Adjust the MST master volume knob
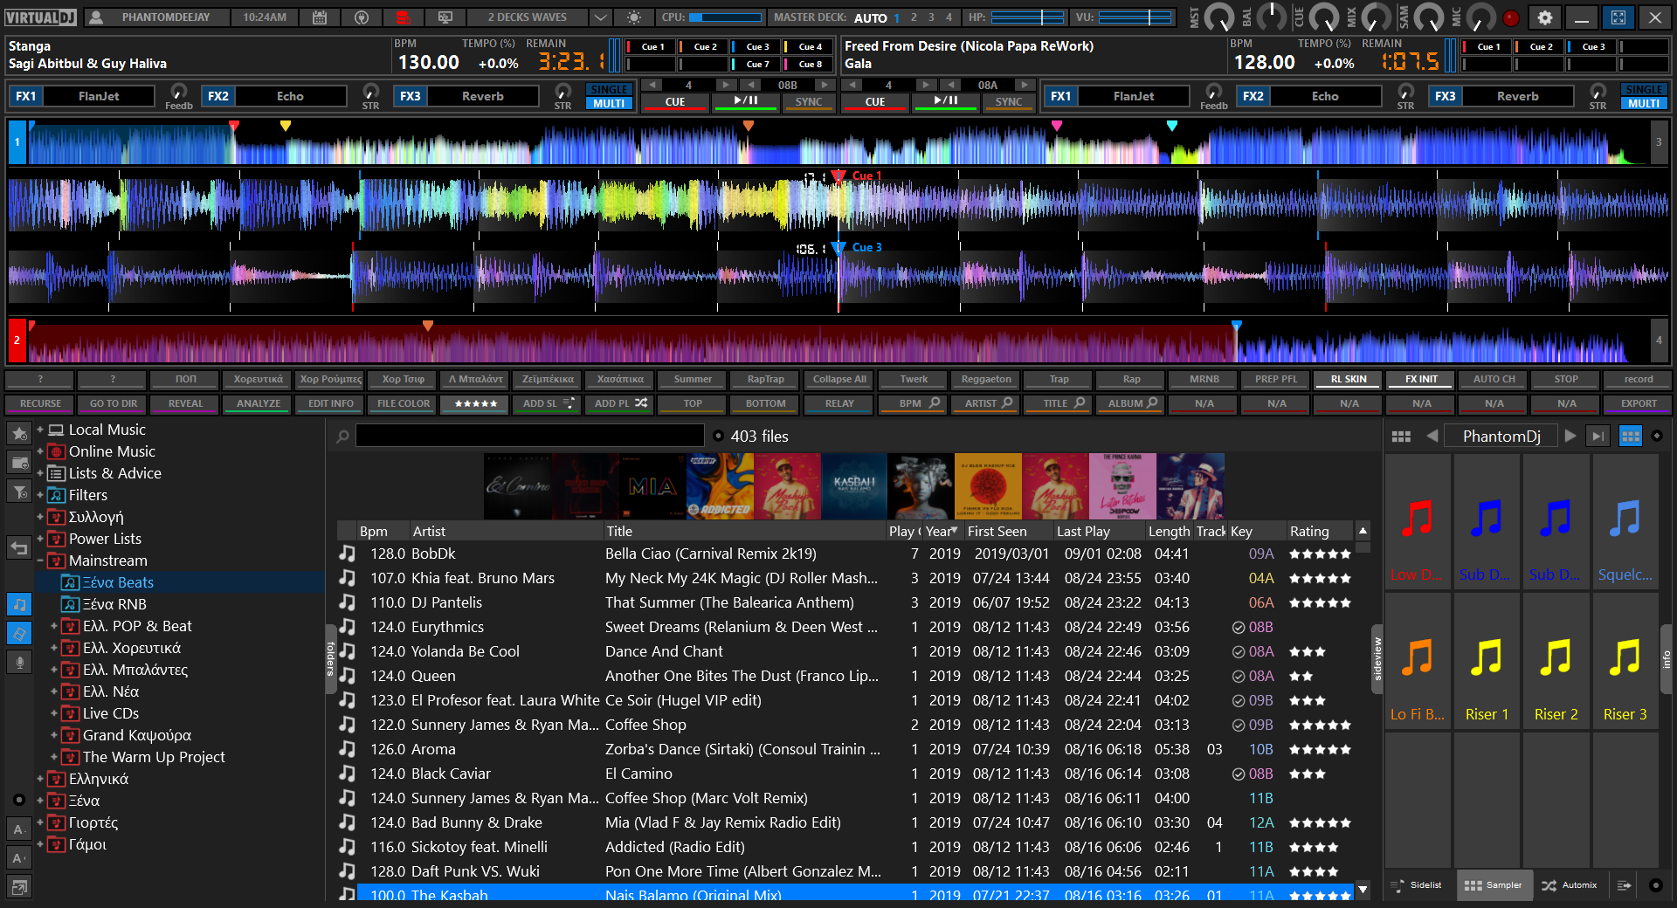The image size is (1677, 908). point(1218,17)
